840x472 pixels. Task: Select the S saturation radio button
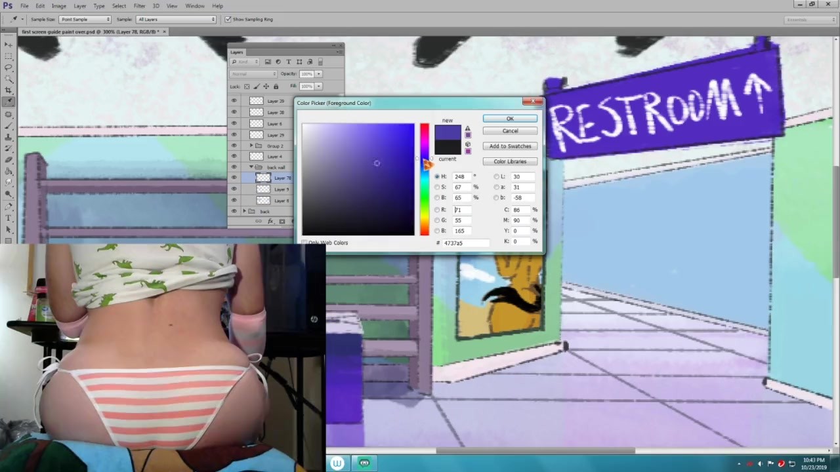click(x=437, y=187)
